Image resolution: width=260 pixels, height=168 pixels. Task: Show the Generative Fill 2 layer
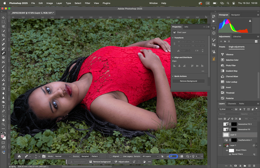point(220,124)
